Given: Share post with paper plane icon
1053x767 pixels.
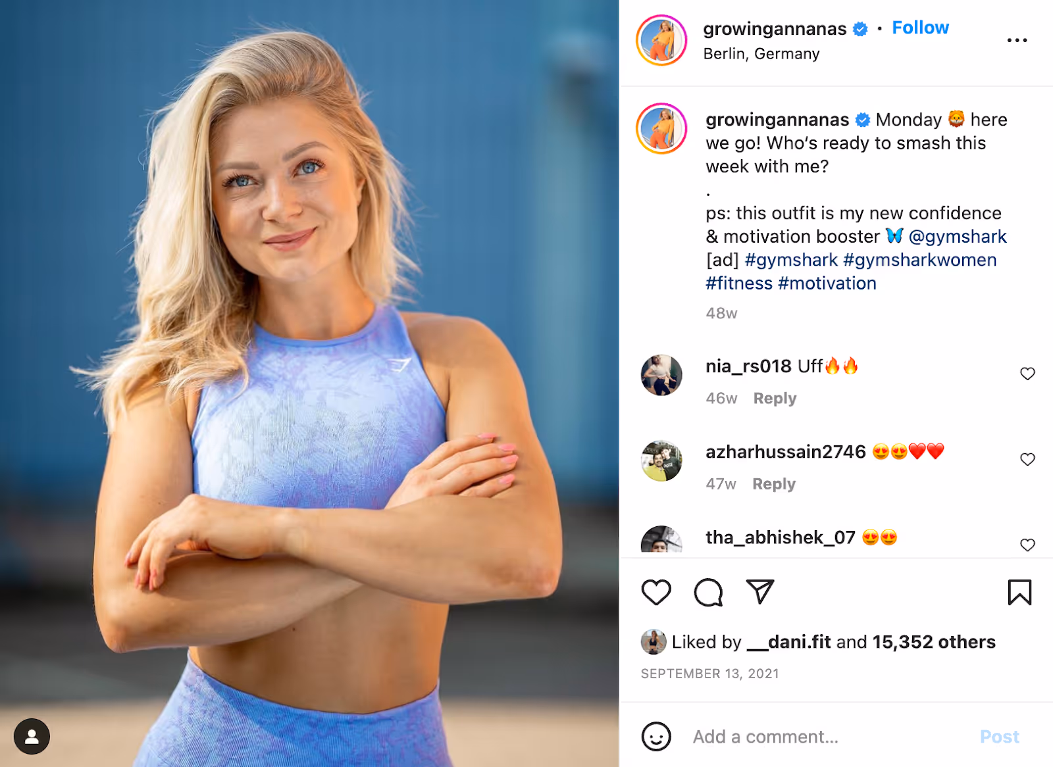Looking at the screenshot, I should 759,591.
